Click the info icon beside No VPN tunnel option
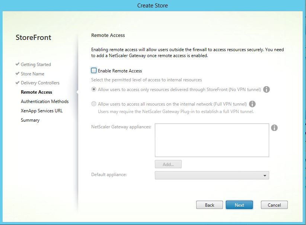306x225 pixels. (267, 90)
